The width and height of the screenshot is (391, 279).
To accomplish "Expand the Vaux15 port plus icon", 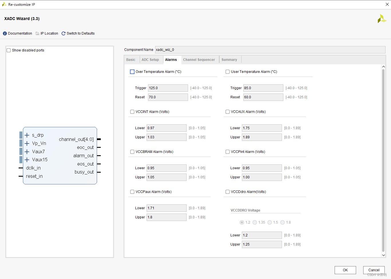I will coord(27,160).
